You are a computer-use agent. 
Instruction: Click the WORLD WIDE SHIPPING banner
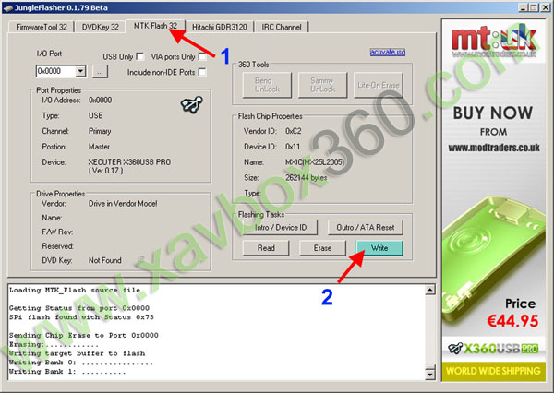pyautogui.click(x=493, y=371)
